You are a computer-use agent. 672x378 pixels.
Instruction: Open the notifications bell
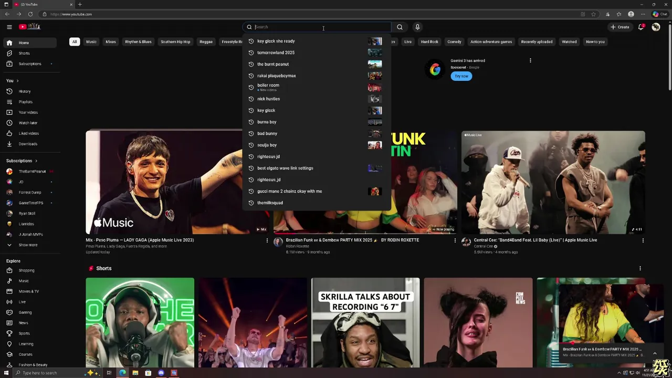tap(641, 27)
